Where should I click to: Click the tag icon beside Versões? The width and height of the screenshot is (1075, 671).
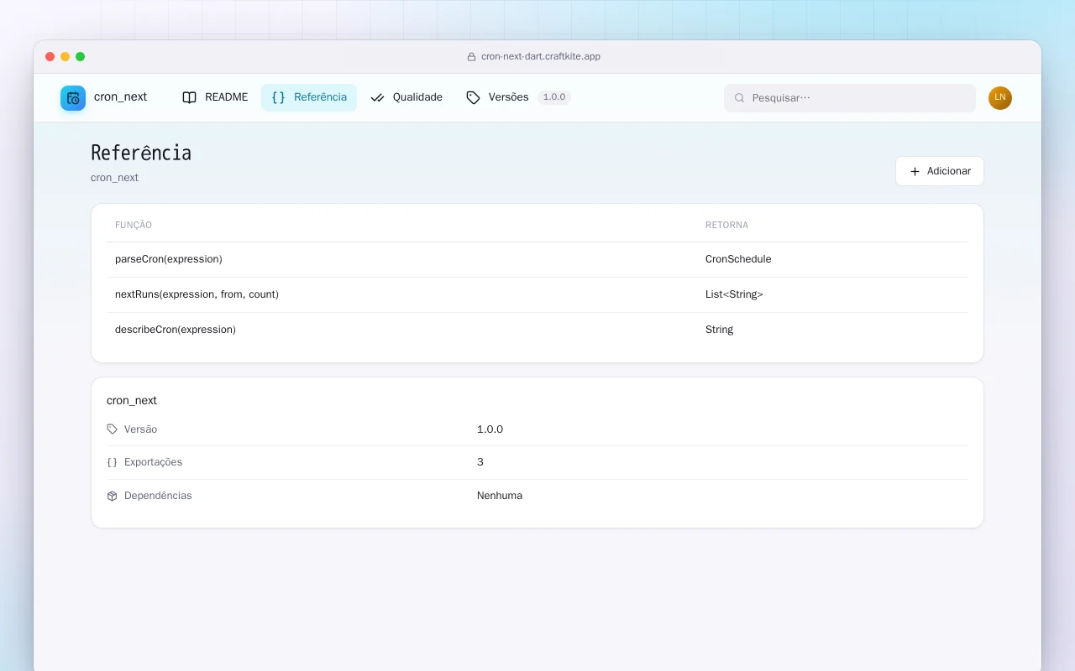coord(473,97)
